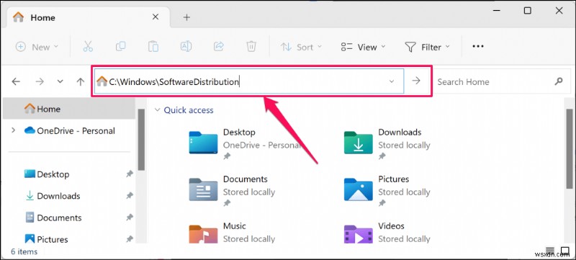This screenshot has height=260, width=576.
Task: Unpin Documents using its sidebar pin icon
Action: click(x=130, y=218)
